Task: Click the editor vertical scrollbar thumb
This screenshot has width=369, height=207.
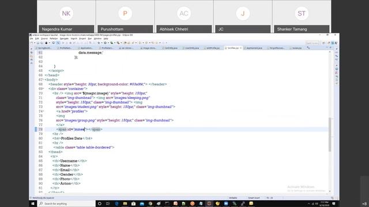Action: [x=330, y=135]
